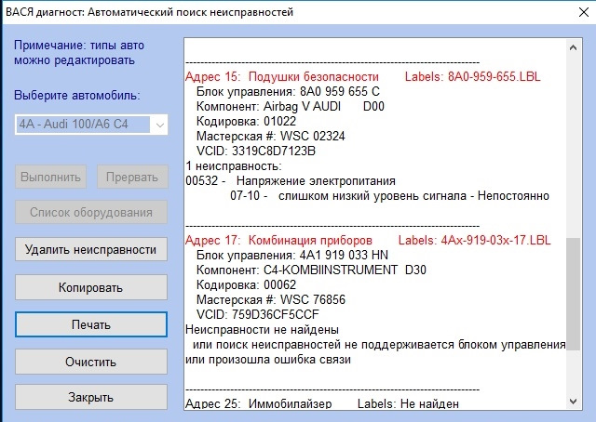Open the car model dropdown arrow

coord(159,125)
